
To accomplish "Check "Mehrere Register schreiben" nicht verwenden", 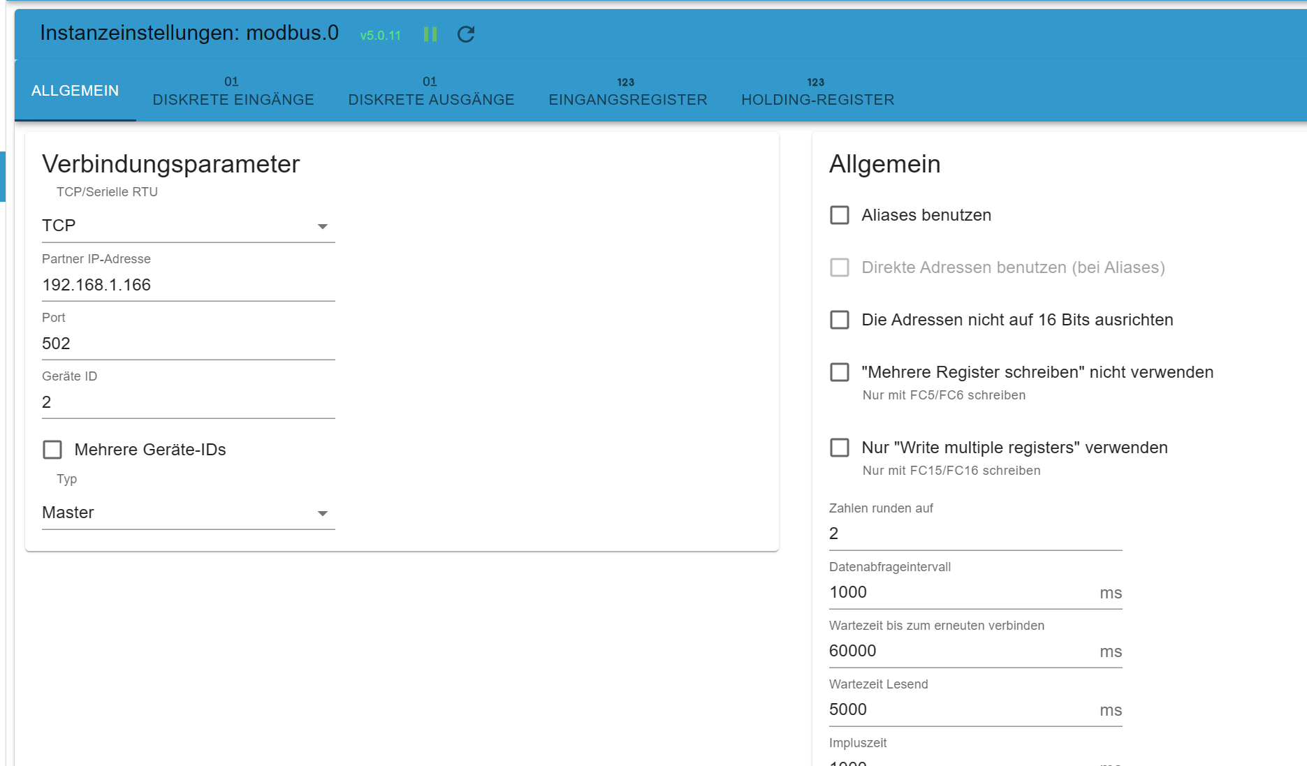I will [x=840, y=372].
